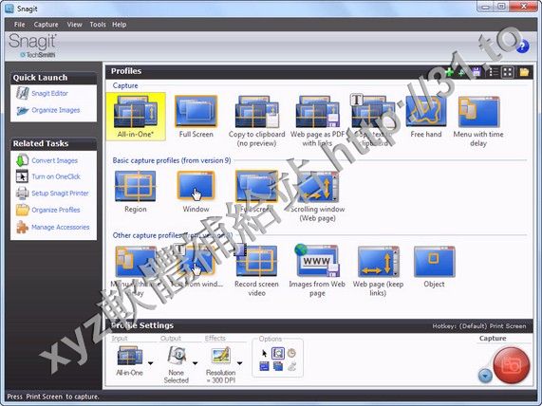Select Menu with time delay in Capture section
542x406 pixels.
tap(478, 120)
